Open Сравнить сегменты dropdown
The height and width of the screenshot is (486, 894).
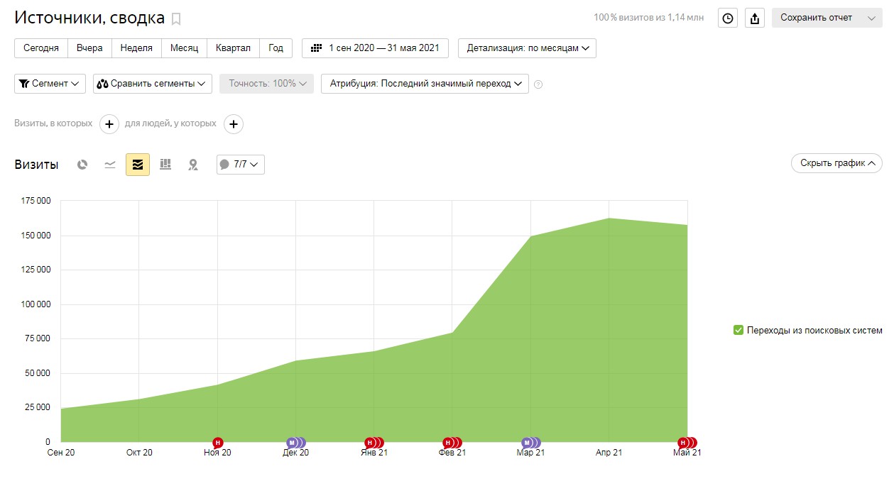coord(153,84)
